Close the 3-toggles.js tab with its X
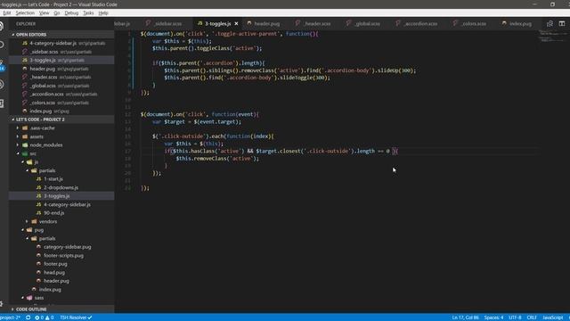 tap(236, 24)
